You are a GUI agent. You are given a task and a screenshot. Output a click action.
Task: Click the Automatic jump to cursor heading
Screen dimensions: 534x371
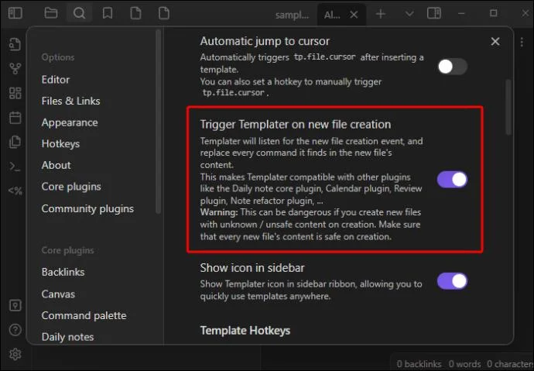[x=265, y=41]
